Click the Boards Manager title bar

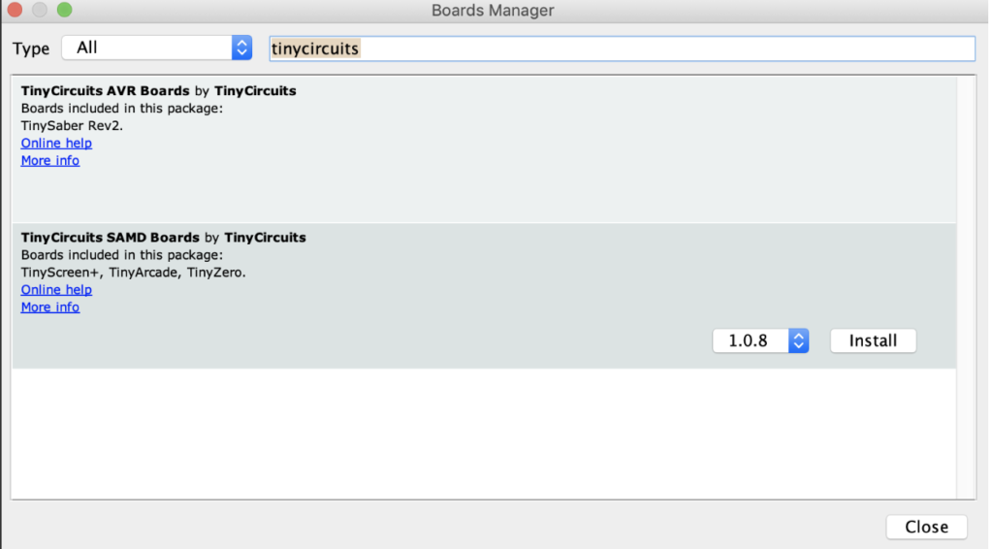pyautogui.click(x=493, y=11)
